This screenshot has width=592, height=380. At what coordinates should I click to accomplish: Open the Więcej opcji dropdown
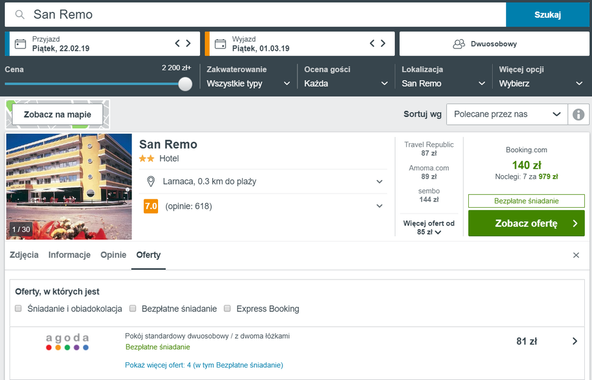coord(541,83)
